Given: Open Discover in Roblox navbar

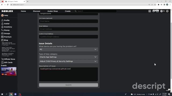Looking at the screenshot, I should 37,11.
